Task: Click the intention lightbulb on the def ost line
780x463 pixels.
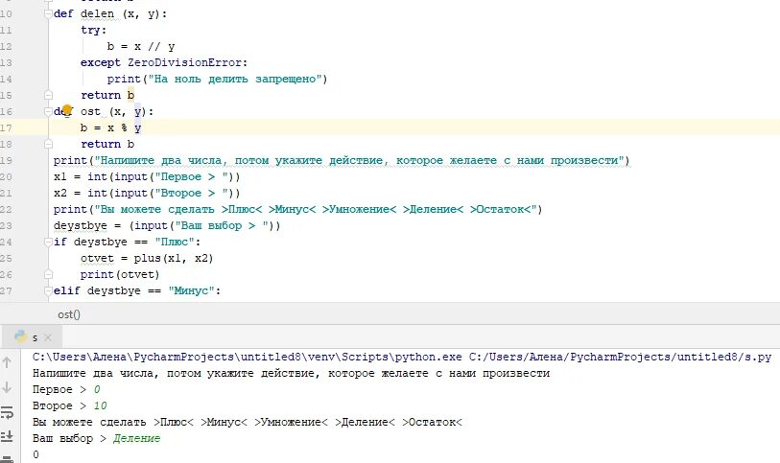Action: pos(67,110)
